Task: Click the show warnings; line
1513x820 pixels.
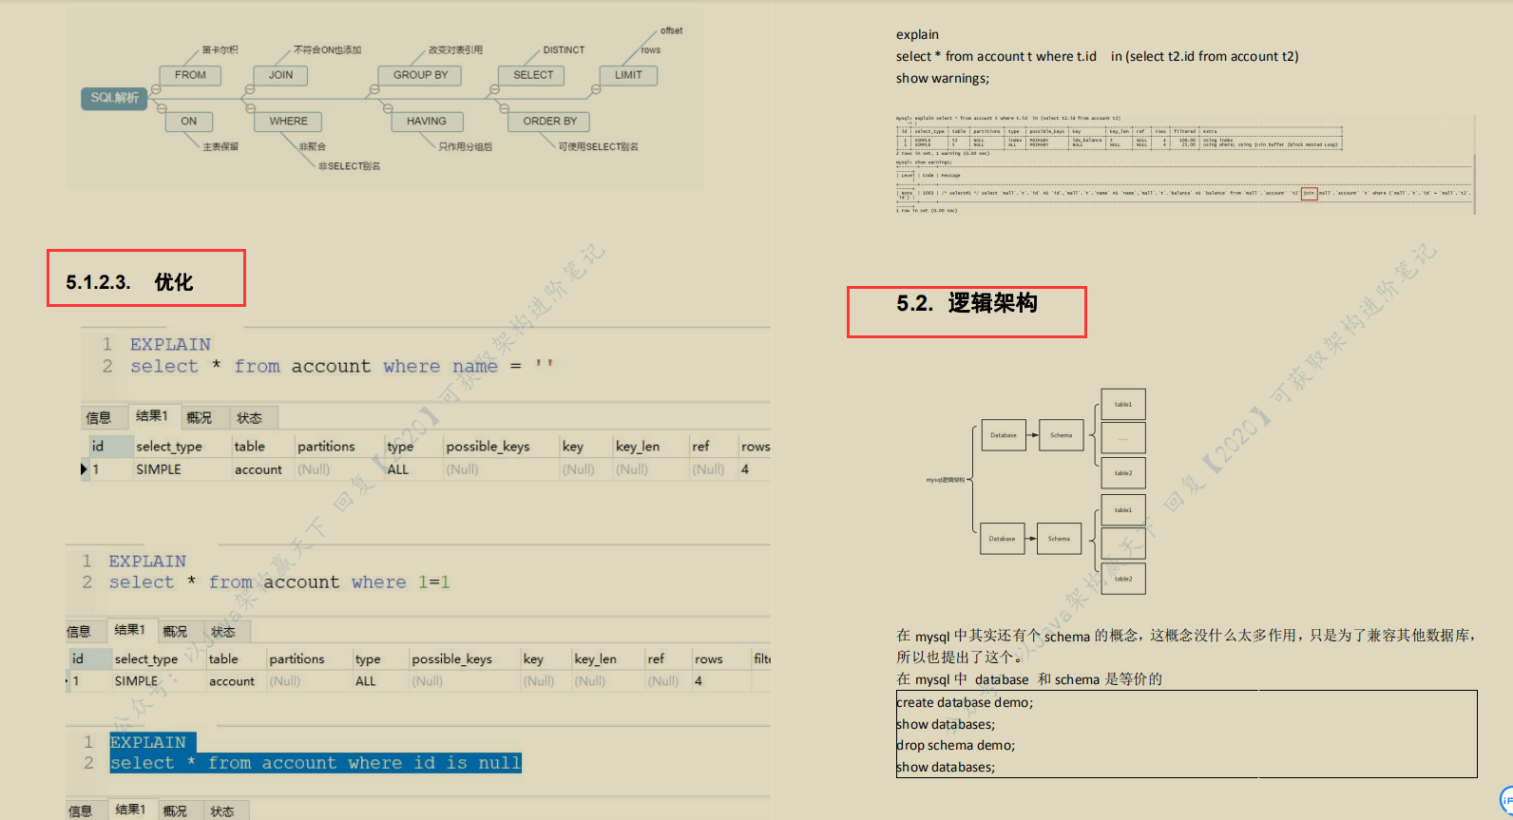Action: (x=942, y=78)
